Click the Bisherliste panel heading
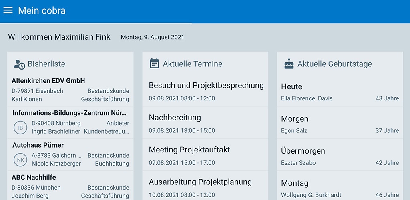Screen dimensions: 410x200 pyautogui.click(x=46, y=64)
